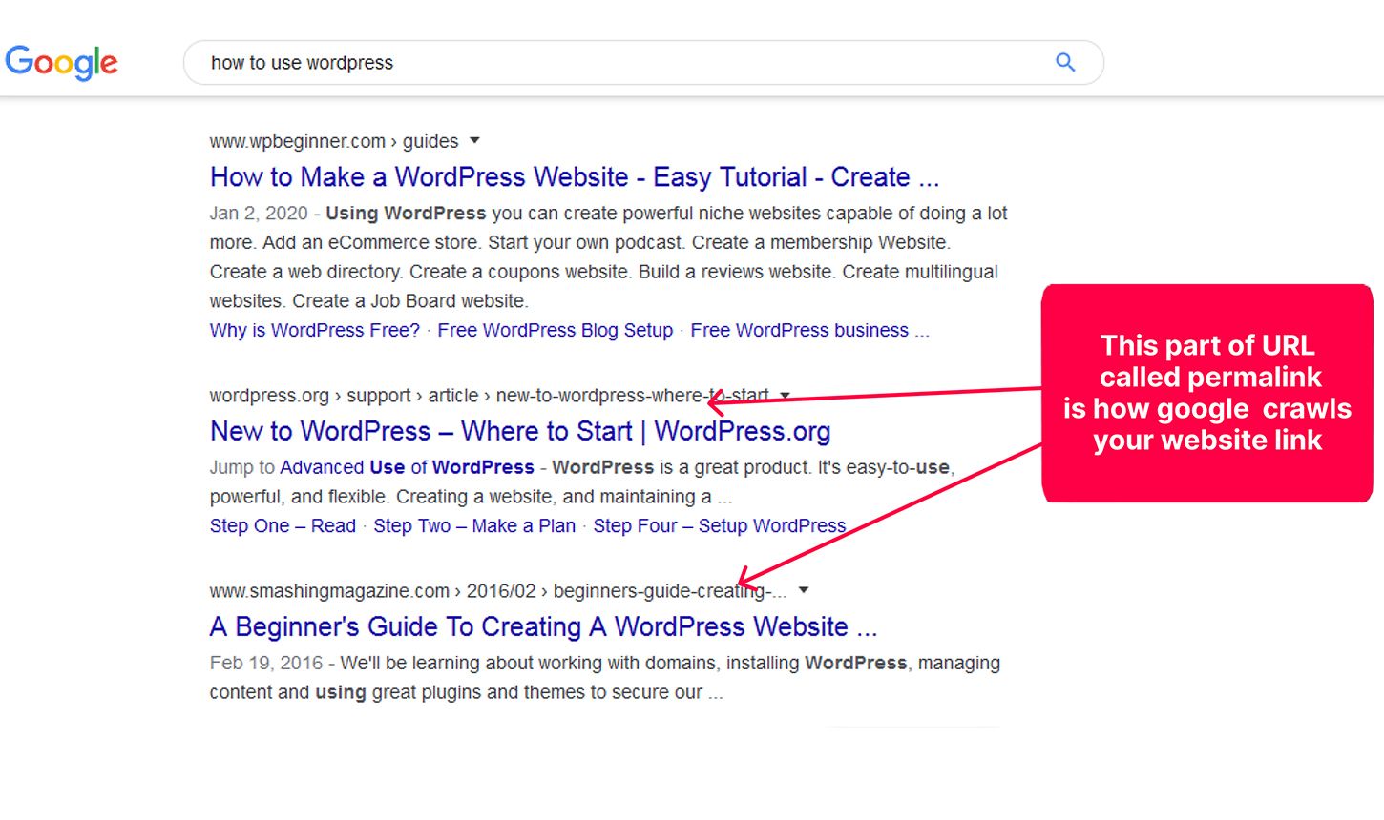Screen dimensions: 1384x820
Task: Click 'Advanced Use of WordPress' jump link
Action: click(x=407, y=468)
